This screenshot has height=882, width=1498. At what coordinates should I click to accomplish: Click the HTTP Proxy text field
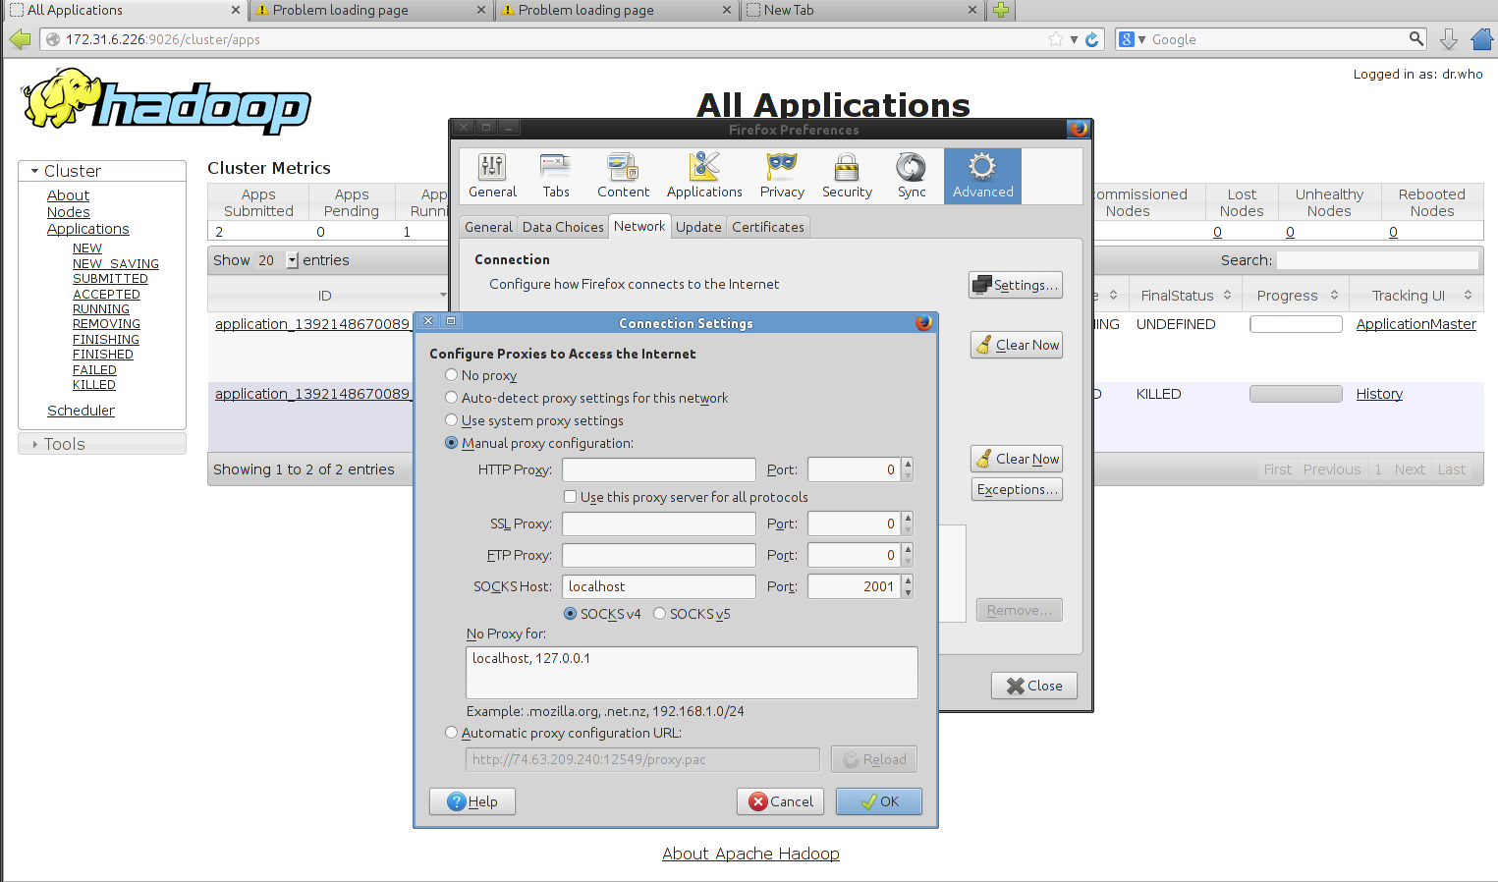tap(658, 469)
